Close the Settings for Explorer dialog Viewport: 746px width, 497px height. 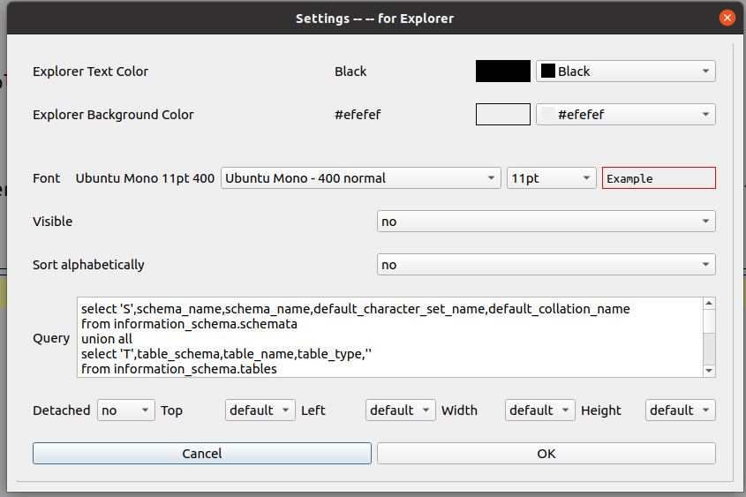point(727,18)
